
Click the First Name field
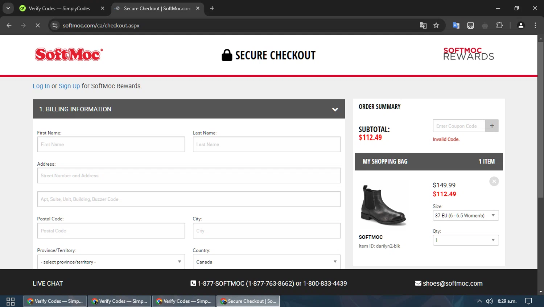point(111,144)
